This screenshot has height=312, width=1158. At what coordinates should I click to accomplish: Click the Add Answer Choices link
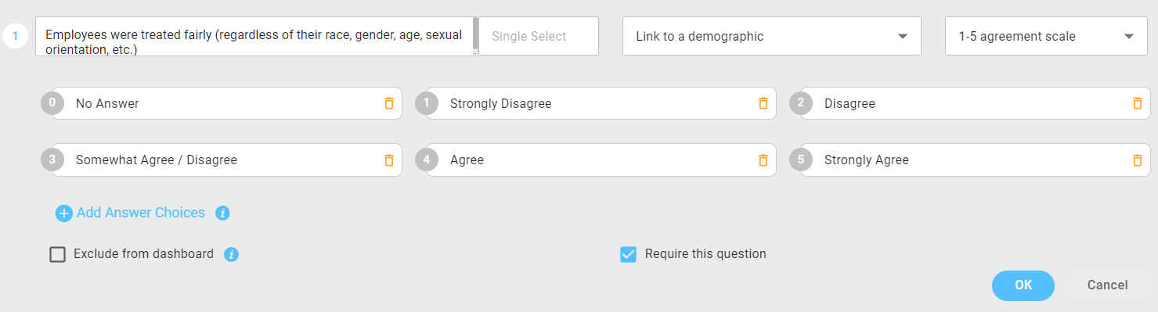point(141,213)
